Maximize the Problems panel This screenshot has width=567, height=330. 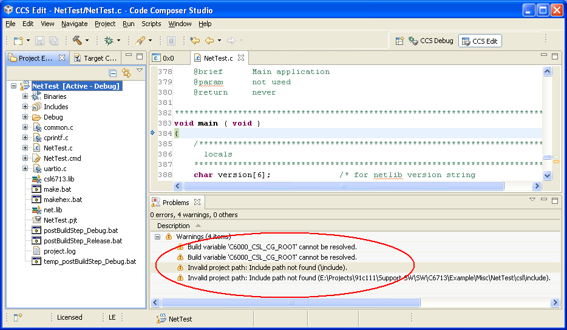click(x=555, y=201)
